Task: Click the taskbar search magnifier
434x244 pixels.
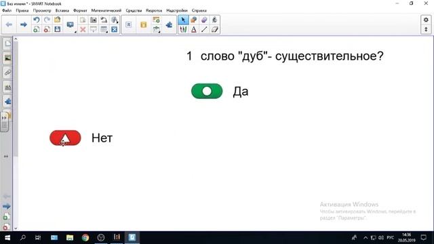Action: coord(23,238)
